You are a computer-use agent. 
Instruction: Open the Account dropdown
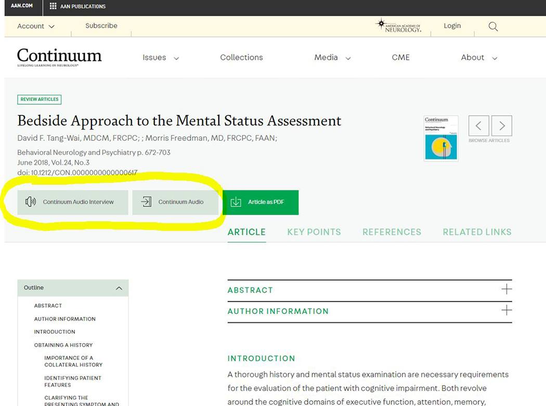[36, 26]
